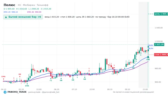Click the 08.10 date axis label
Viewport: 168px width, 95px height.
click(110, 89)
